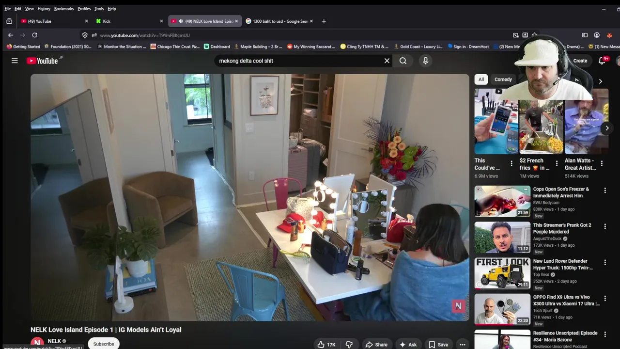Subscribe to the NELK channel
The width and height of the screenshot is (620, 349).
click(104, 344)
